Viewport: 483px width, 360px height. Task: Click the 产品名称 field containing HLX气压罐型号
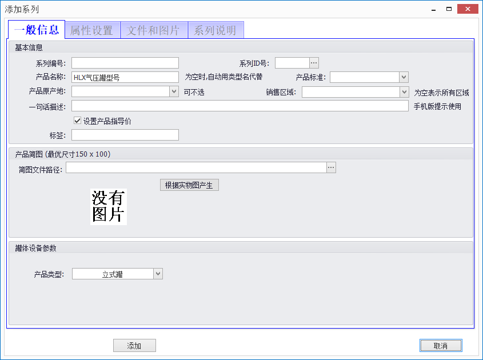pyautogui.click(x=125, y=77)
